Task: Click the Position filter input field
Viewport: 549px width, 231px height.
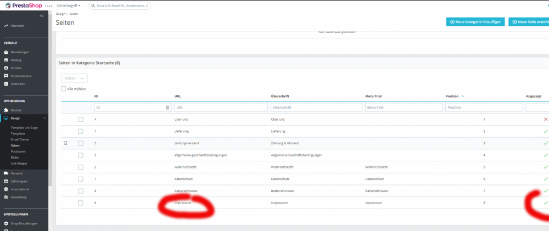Action: click(x=484, y=108)
